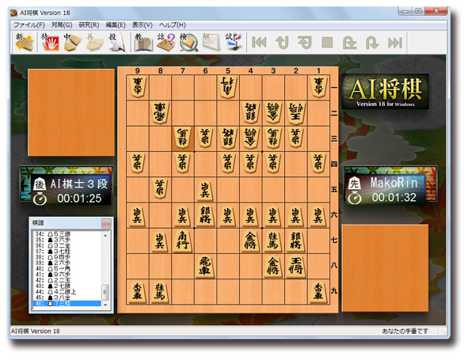Click the 解 evaluation graph icon
Viewport: 475px width, 364px height.
click(211, 42)
